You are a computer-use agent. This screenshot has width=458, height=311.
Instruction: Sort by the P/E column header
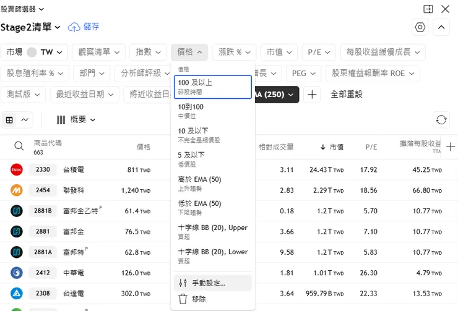coord(371,147)
